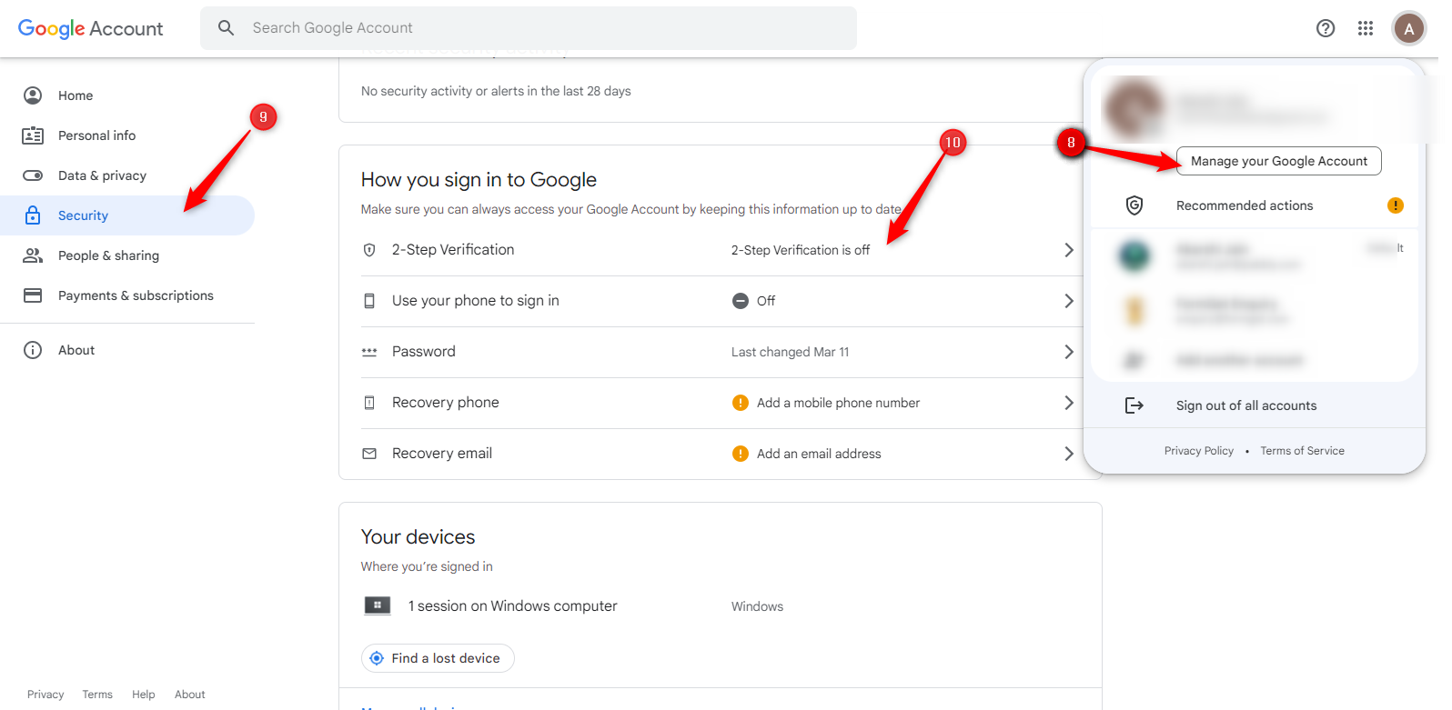1452x710 pixels.
Task: Click the Password dots icon
Action: 369,352
